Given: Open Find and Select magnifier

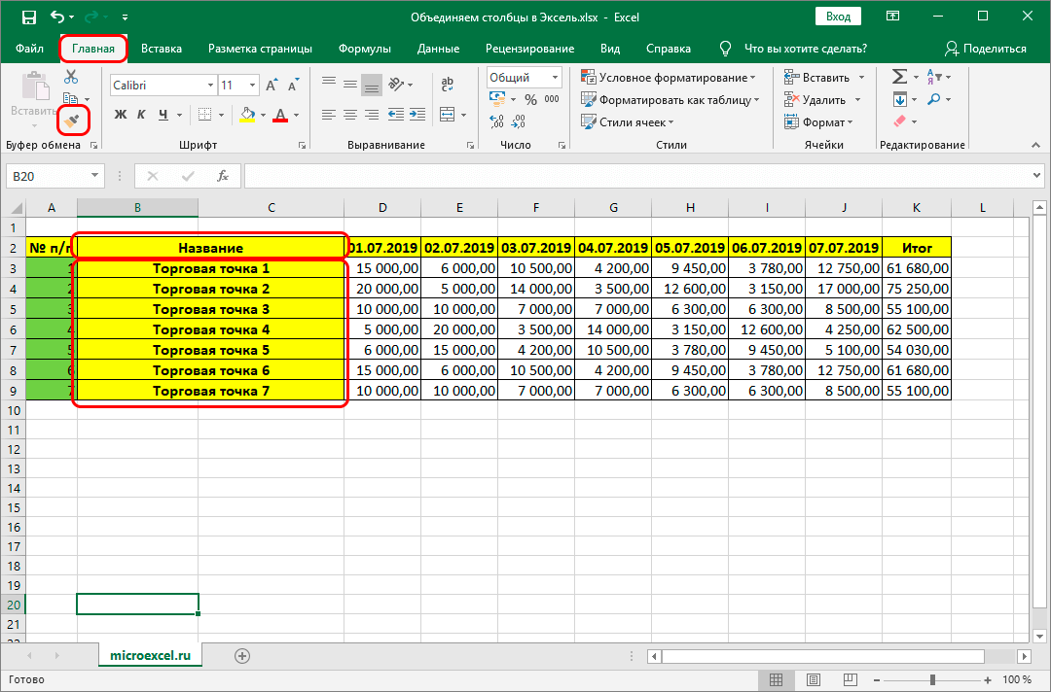Looking at the screenshot, I should [x=933, y=99].
